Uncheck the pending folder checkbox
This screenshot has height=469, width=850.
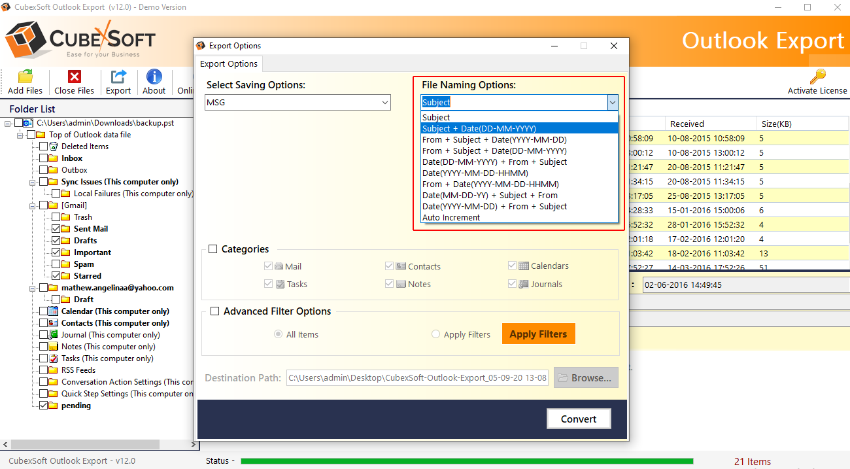pyautogui.click(x=43, y=406)
